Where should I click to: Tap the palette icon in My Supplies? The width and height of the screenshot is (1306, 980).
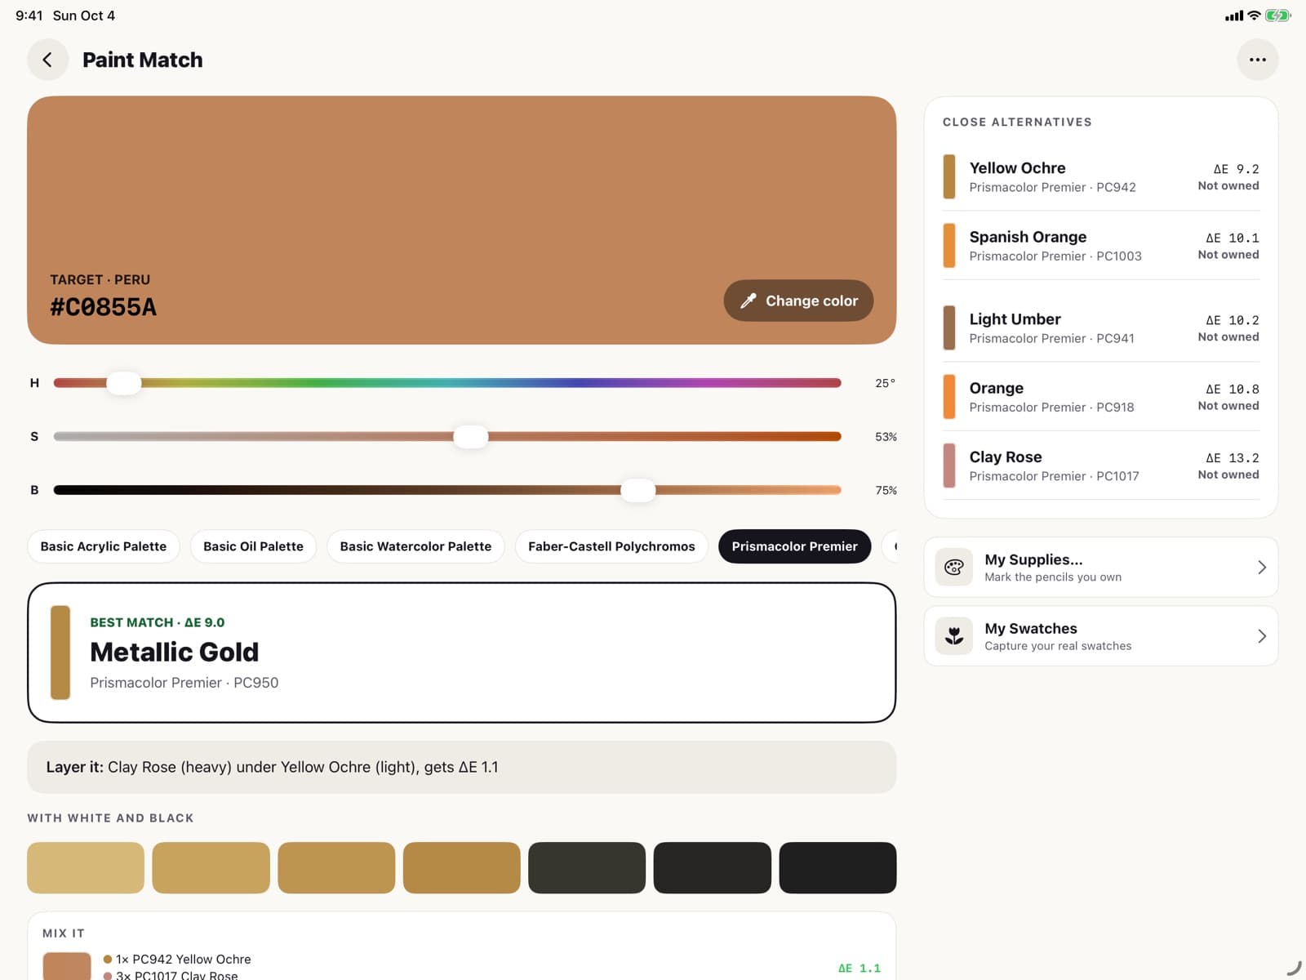tap(953, 567)
